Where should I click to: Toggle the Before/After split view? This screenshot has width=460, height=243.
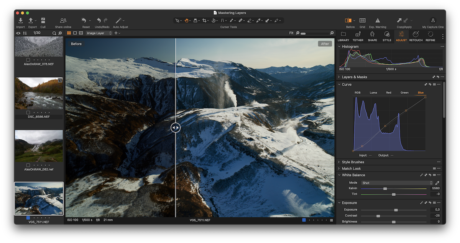(348, 21)
